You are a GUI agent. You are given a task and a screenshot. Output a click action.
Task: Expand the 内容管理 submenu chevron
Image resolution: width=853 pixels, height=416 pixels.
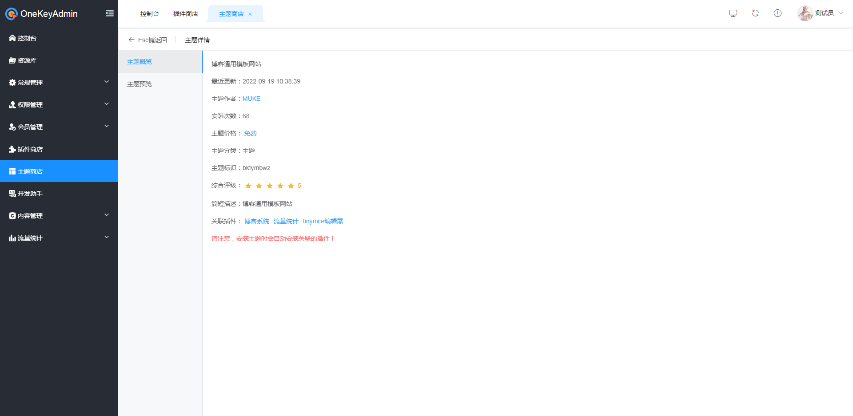(107, 215)
